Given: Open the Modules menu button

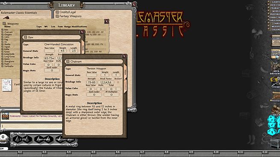Looking at the screenshot, I should (x=274, y=11).
